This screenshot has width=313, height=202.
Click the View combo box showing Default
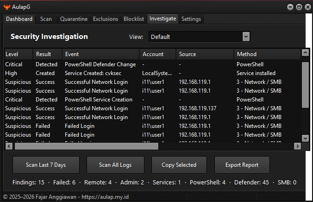[x=199, y=37]
